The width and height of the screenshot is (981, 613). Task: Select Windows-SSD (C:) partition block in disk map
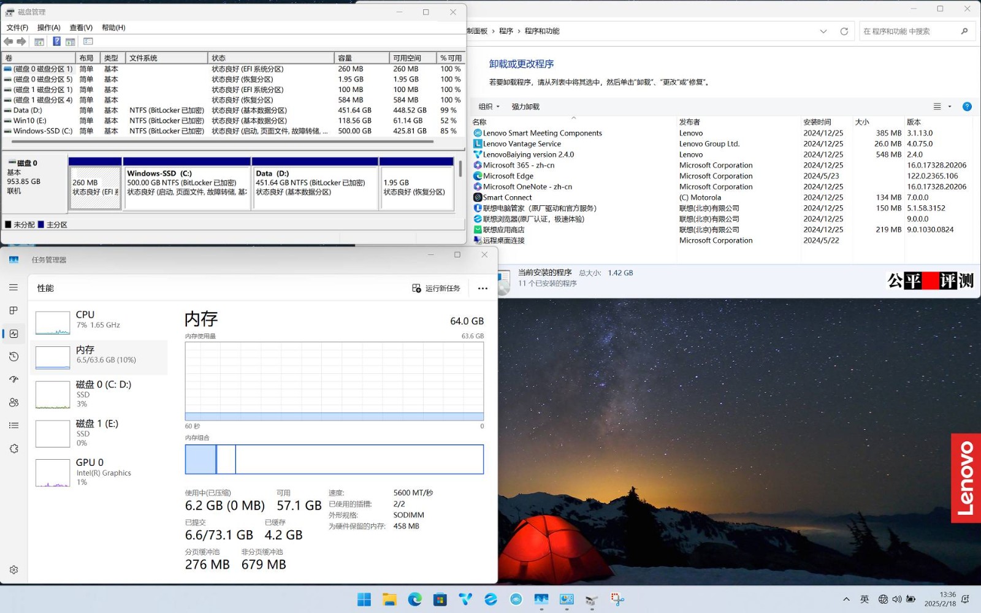click(x=187, y=183)
